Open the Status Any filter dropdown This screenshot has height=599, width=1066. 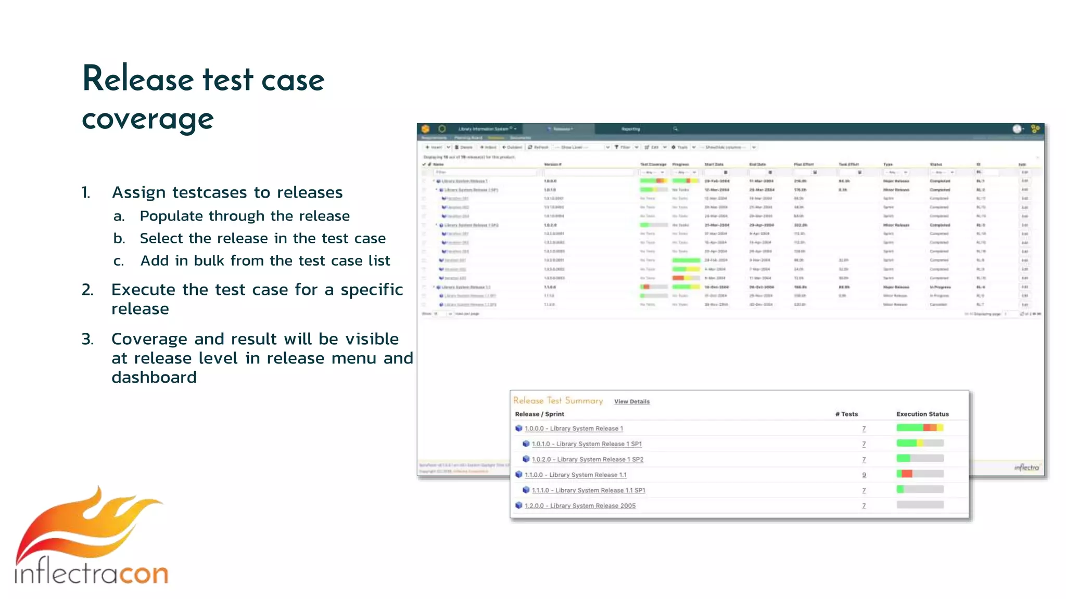[943, 173]
